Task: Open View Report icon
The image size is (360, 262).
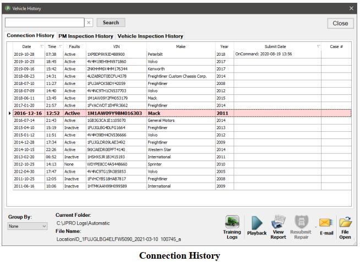Action: pyautogui.click(x=279, y=222)
